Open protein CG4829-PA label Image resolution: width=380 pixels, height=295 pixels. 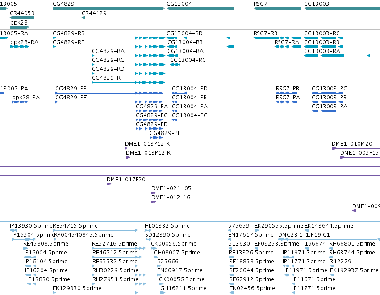click(x=152, y=107)
